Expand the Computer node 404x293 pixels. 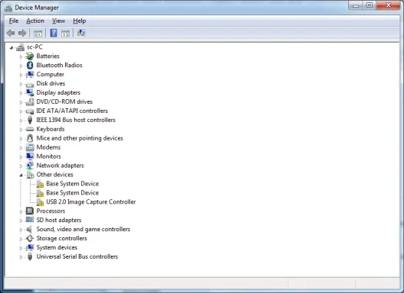pos(21,75)
